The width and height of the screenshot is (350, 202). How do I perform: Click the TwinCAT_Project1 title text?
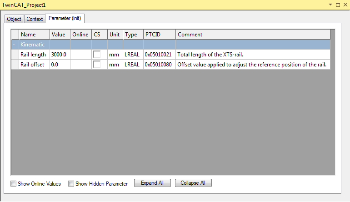point(24,5)
